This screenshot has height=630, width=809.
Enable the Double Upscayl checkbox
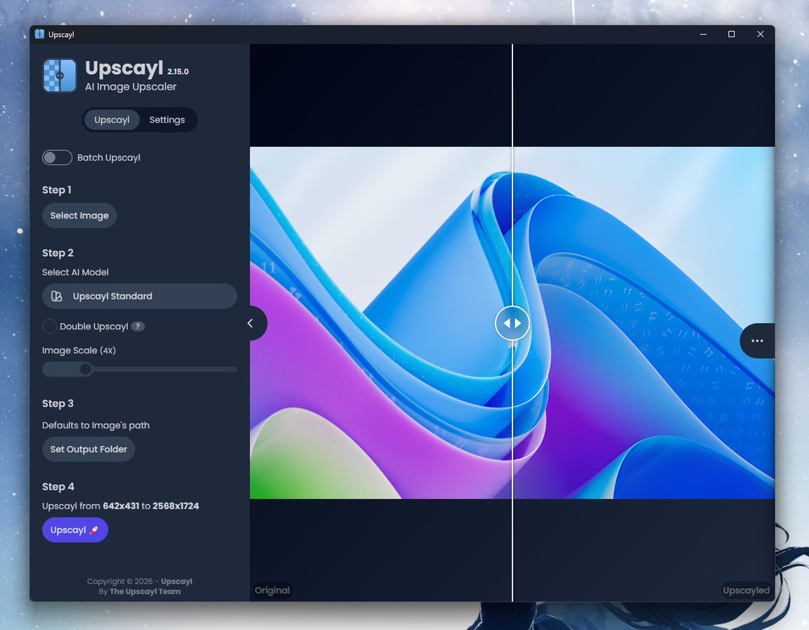49,326
